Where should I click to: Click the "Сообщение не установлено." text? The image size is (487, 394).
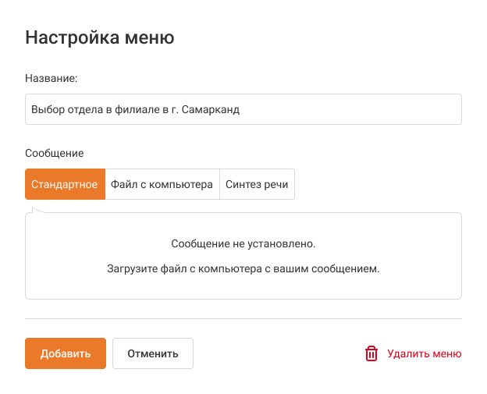(243, 244)
